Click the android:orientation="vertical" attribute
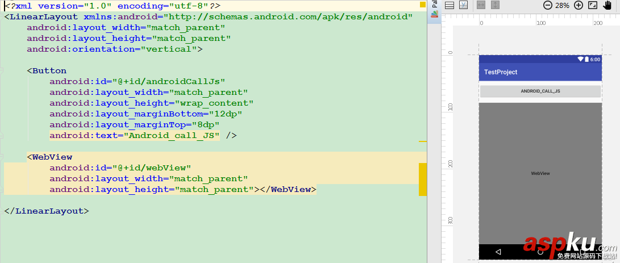This screenshot has width=620, height=263. coord(112,49)
